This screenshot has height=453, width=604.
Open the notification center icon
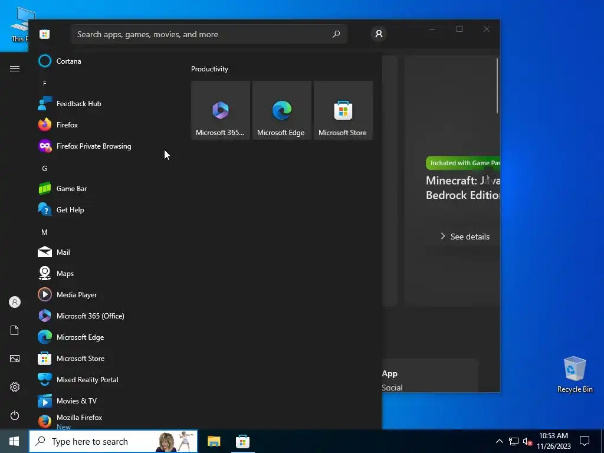[585, 441]
